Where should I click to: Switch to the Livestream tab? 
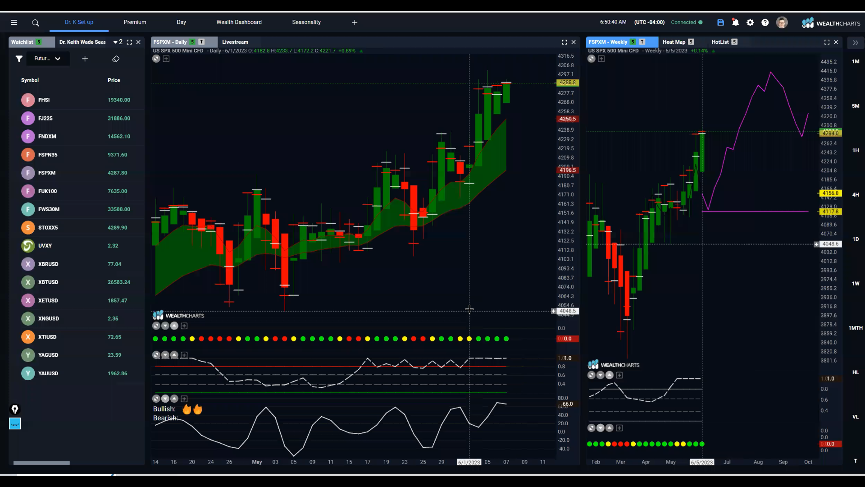click(235, 42)
